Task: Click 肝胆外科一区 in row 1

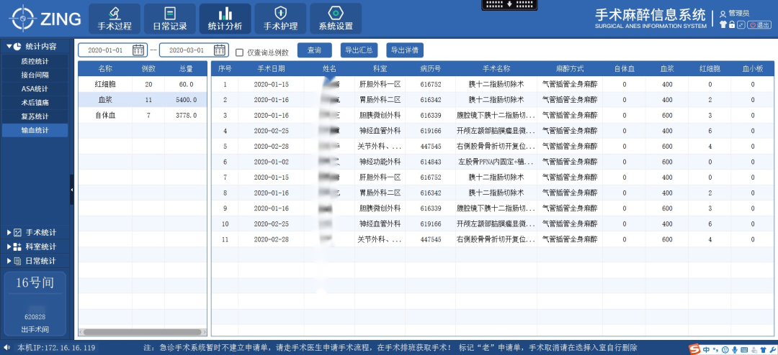Action: pos(380,84)
